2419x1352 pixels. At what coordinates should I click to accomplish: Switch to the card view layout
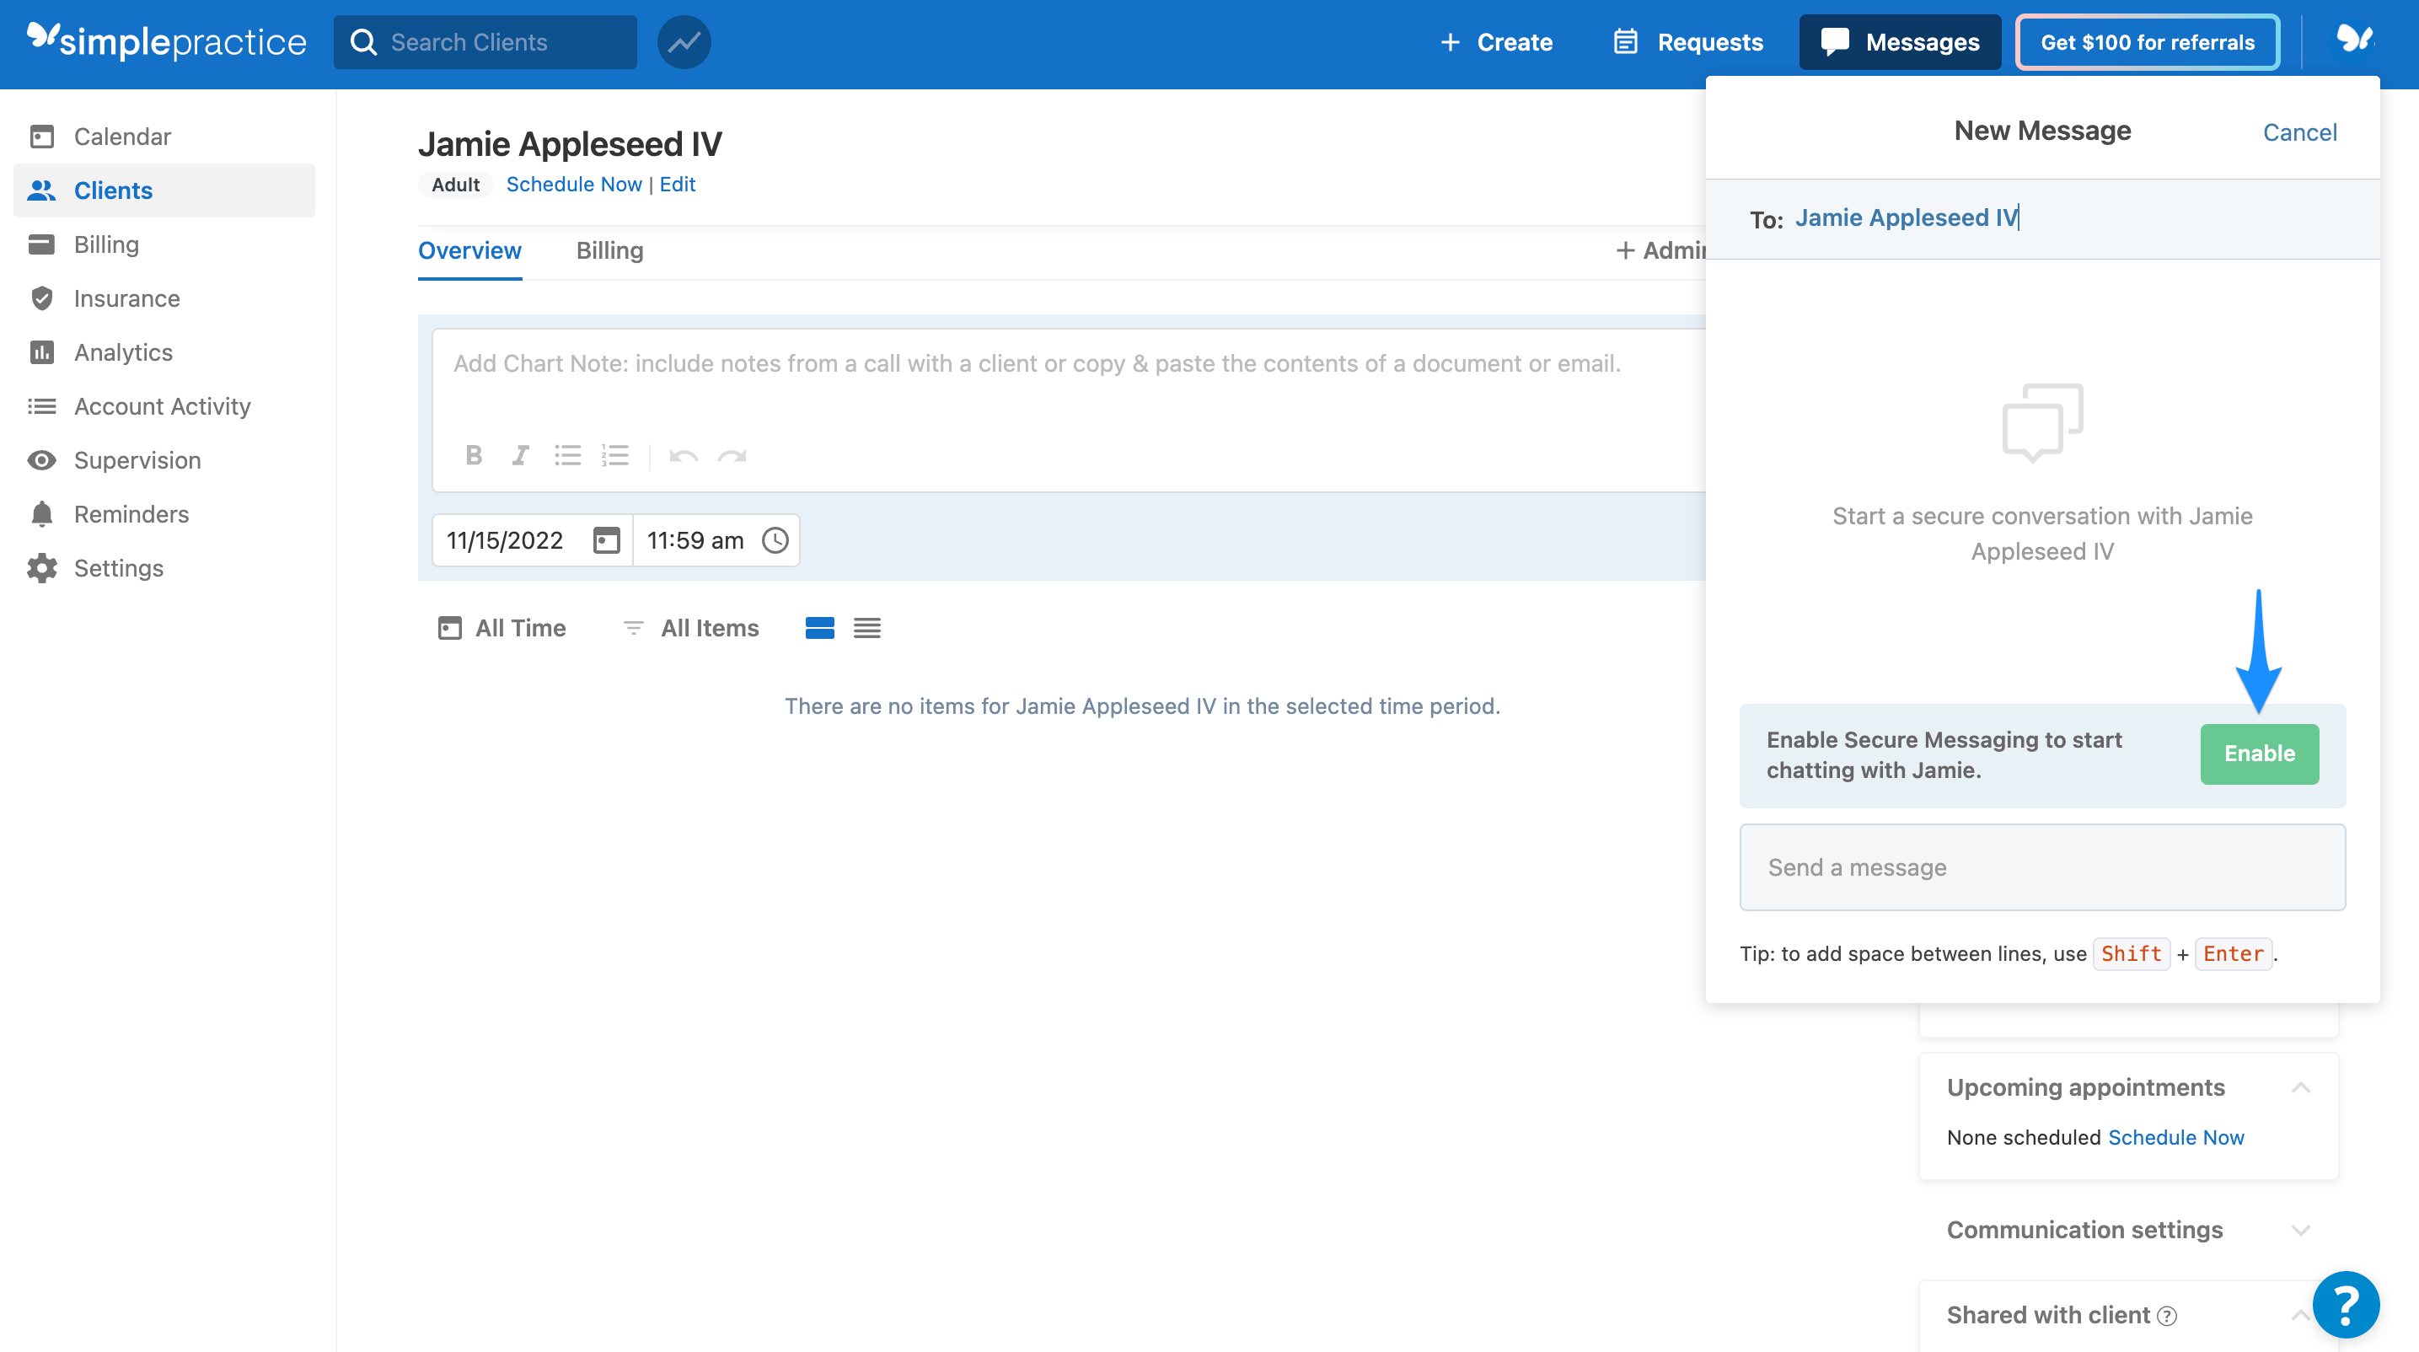pos(820,628)
